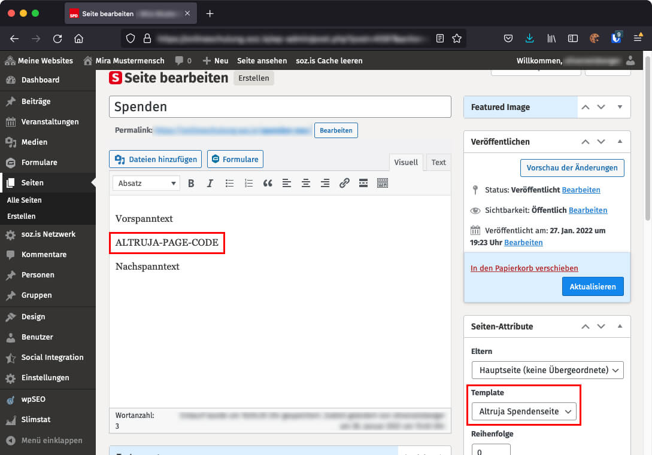Click the Aktualisieren button
This screenshot has width=652, height=455.
pos(593,286)
